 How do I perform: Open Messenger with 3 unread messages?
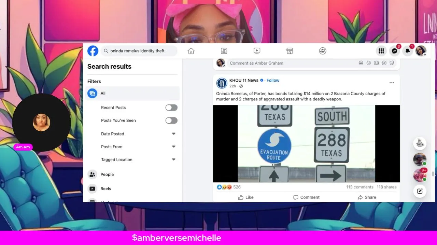pos(395,51)
